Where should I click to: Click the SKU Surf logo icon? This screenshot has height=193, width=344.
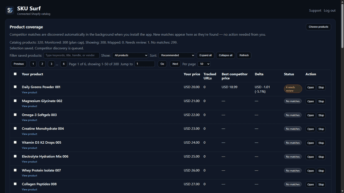(x=10, y=10)
